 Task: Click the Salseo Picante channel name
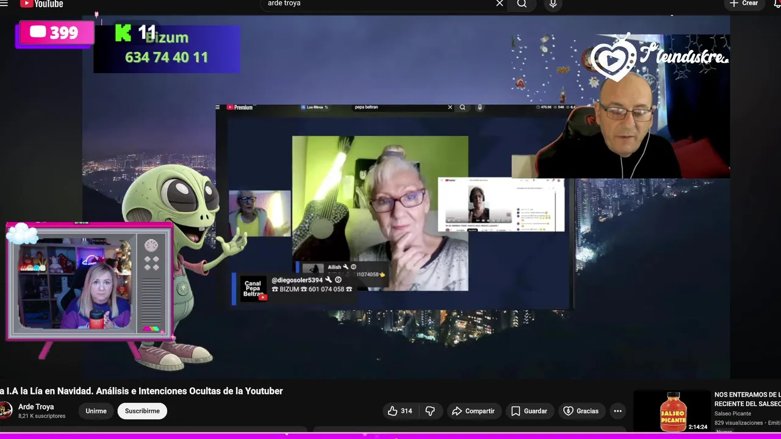coord(733,413)
